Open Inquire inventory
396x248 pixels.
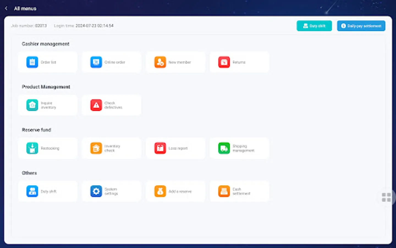click(32, 105)
